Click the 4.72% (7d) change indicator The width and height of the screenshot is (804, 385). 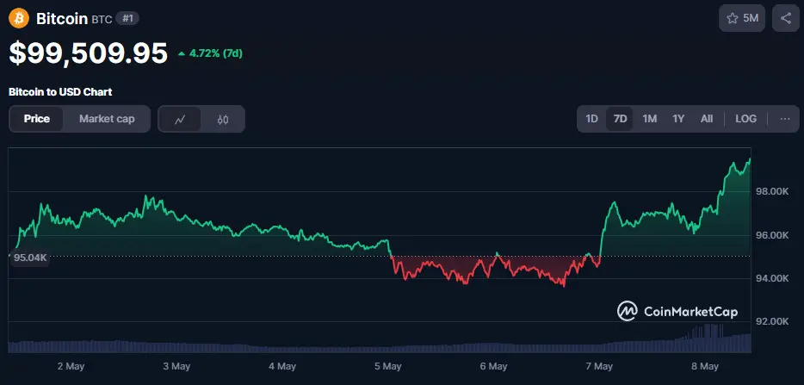click(210, 53)
